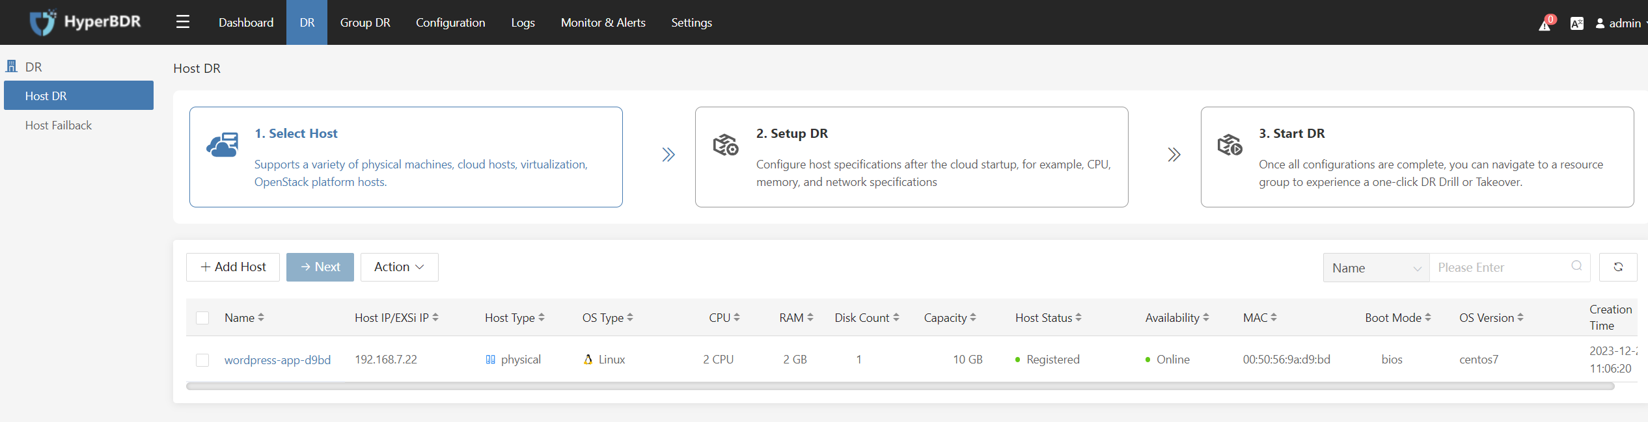This screenshot has height=422, width=1648.
Task: Check the wordpress-app-d9bd row checkbox
Action: point(202,360)
